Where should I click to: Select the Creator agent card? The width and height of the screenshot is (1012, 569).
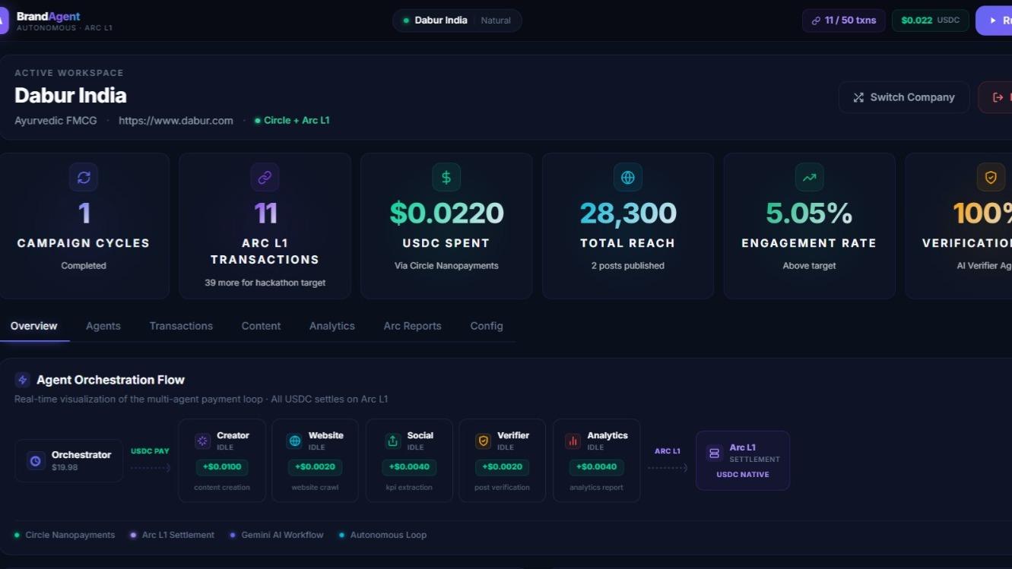pyautogui.click(x=222, y=460)
